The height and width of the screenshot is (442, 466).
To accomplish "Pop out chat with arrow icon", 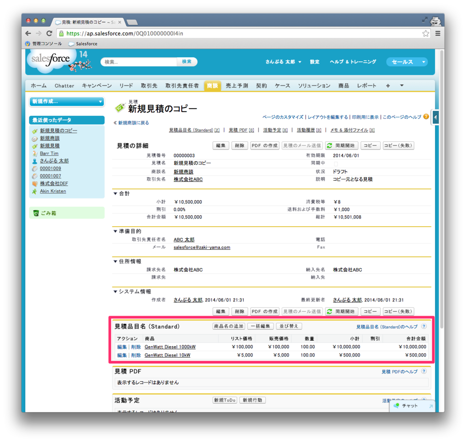I will (x=431, y=406).
